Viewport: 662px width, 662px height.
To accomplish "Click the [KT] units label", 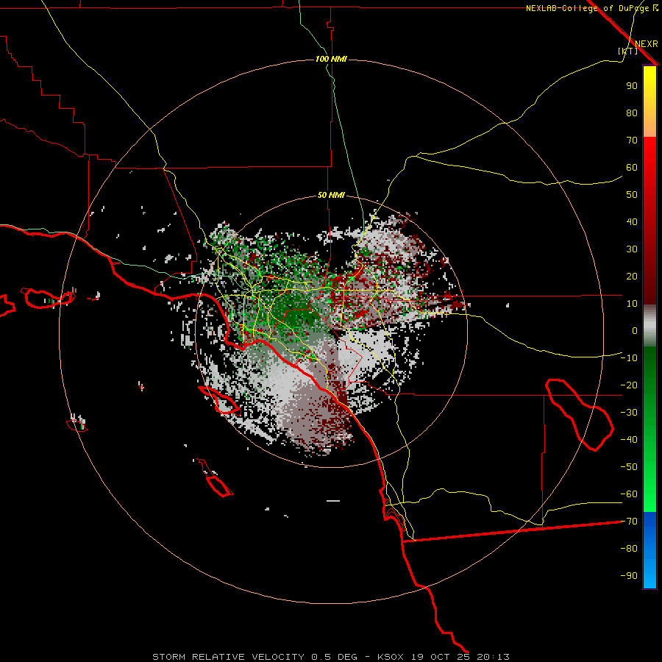I will click(x=627, y=51).
